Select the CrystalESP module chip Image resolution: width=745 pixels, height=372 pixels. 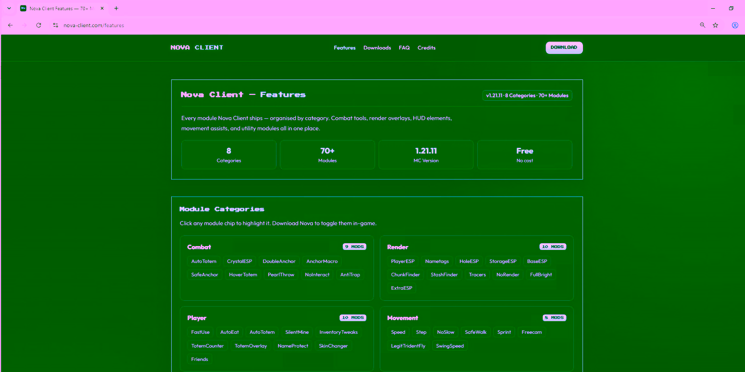240,262
